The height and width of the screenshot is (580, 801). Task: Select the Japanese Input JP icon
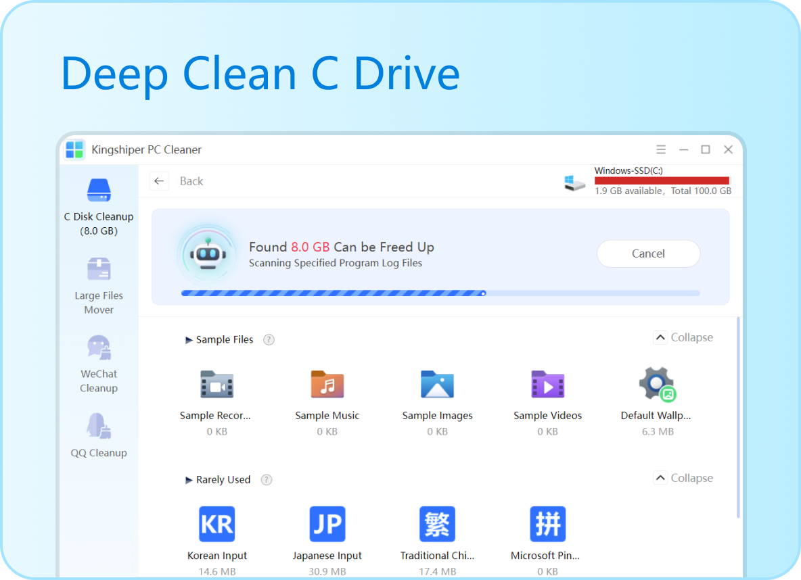point(327,524)
